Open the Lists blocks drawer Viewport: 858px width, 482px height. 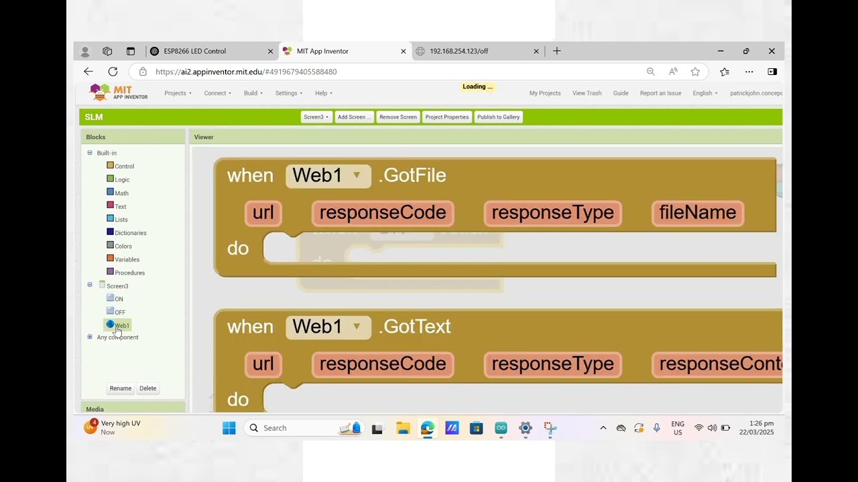tap(117, 219)
